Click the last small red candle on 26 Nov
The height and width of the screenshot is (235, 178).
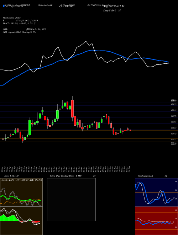coord(130,130)
